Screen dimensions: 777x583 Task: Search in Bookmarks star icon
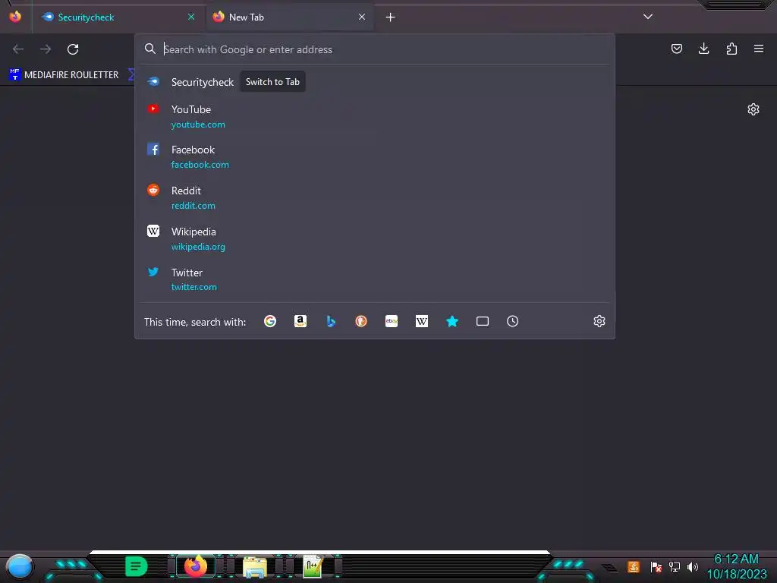[x=452, y=321]
